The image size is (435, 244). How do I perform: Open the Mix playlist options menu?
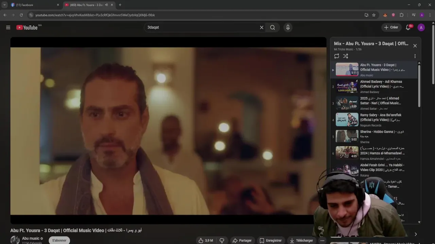[415, 56]
